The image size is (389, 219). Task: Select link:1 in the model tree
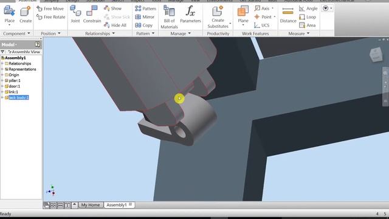(x=13, y=92)
